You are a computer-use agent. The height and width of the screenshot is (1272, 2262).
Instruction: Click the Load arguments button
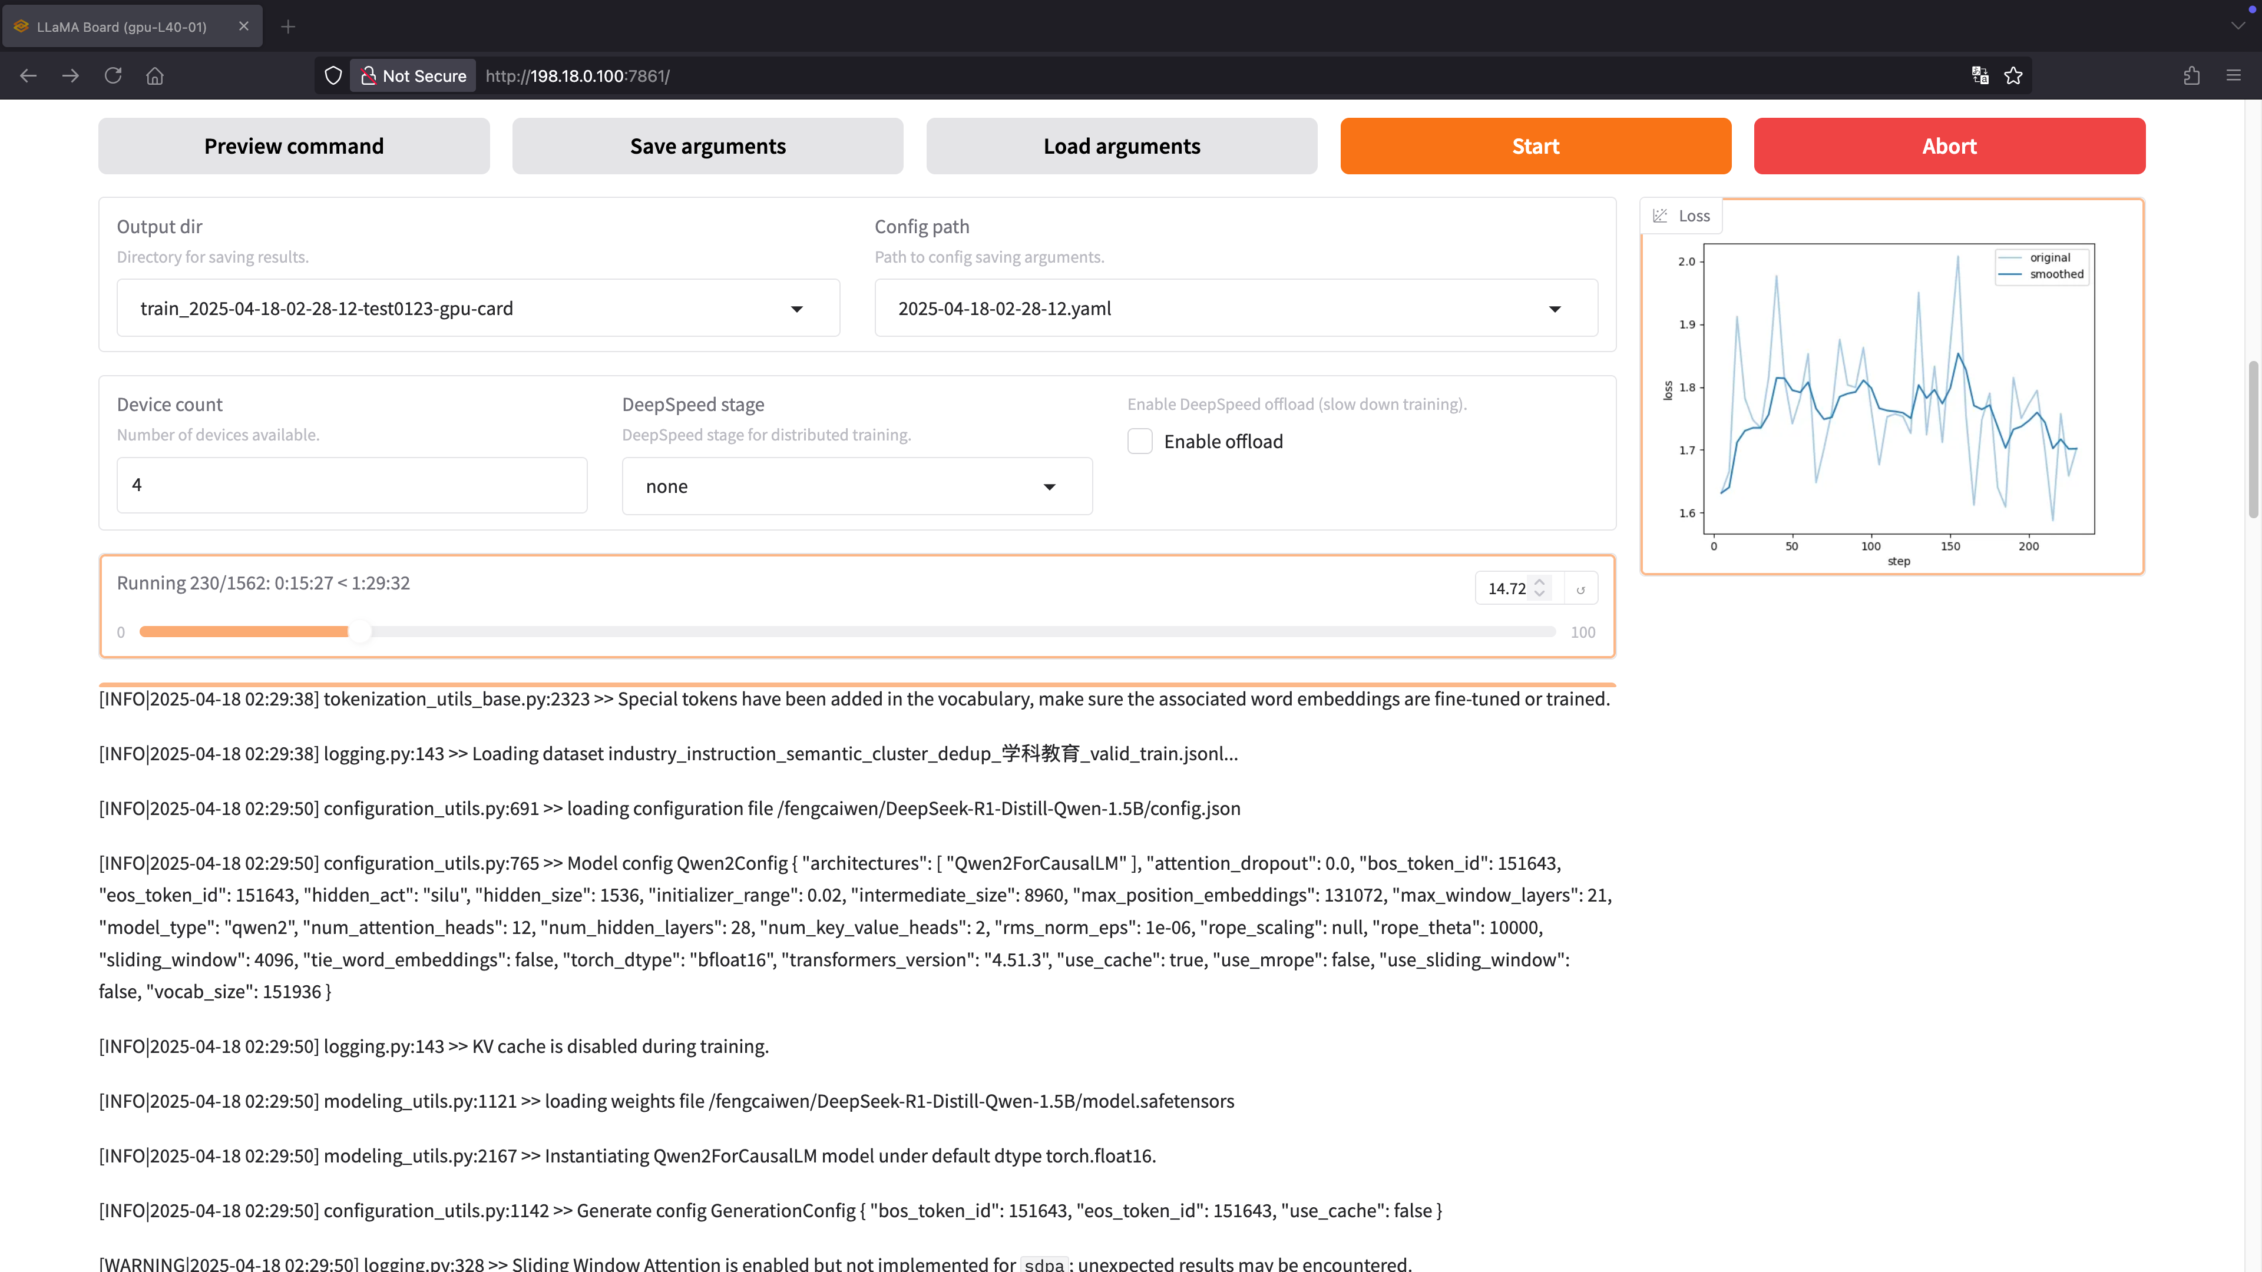pyautogui.click(x=1122, y=145)
